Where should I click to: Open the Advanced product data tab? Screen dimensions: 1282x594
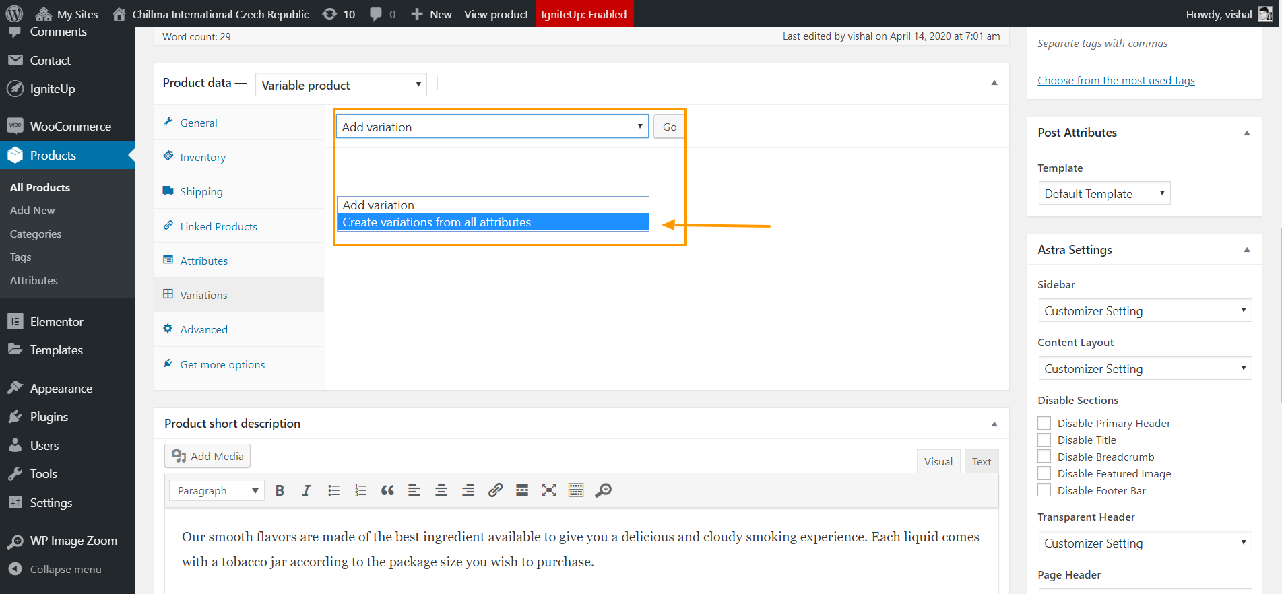click(x=239, y=329)
